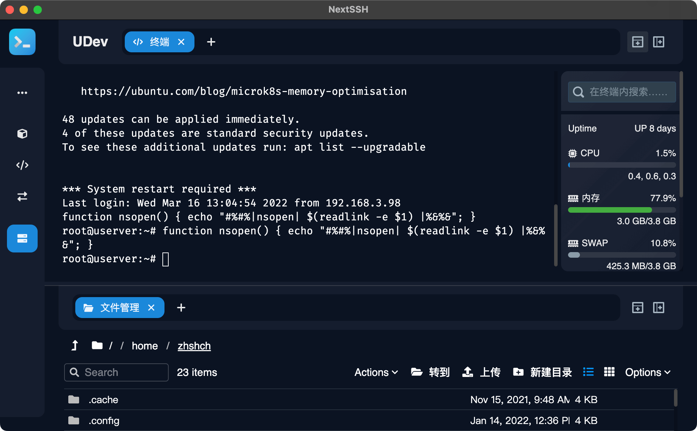Click the CPU chip icon
Viewport: 697px width, 431px height.
[572, 153]
